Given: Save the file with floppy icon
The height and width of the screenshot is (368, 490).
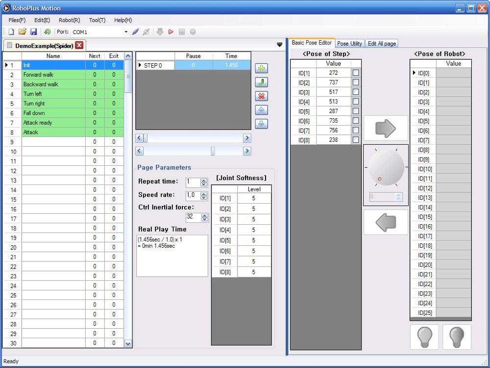Looking at the screenshot, I should coord(33,31).
